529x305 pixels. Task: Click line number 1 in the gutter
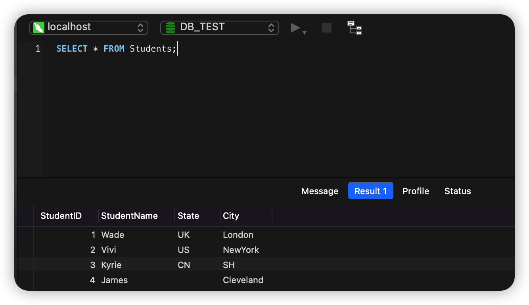click(x=38, y=49)
